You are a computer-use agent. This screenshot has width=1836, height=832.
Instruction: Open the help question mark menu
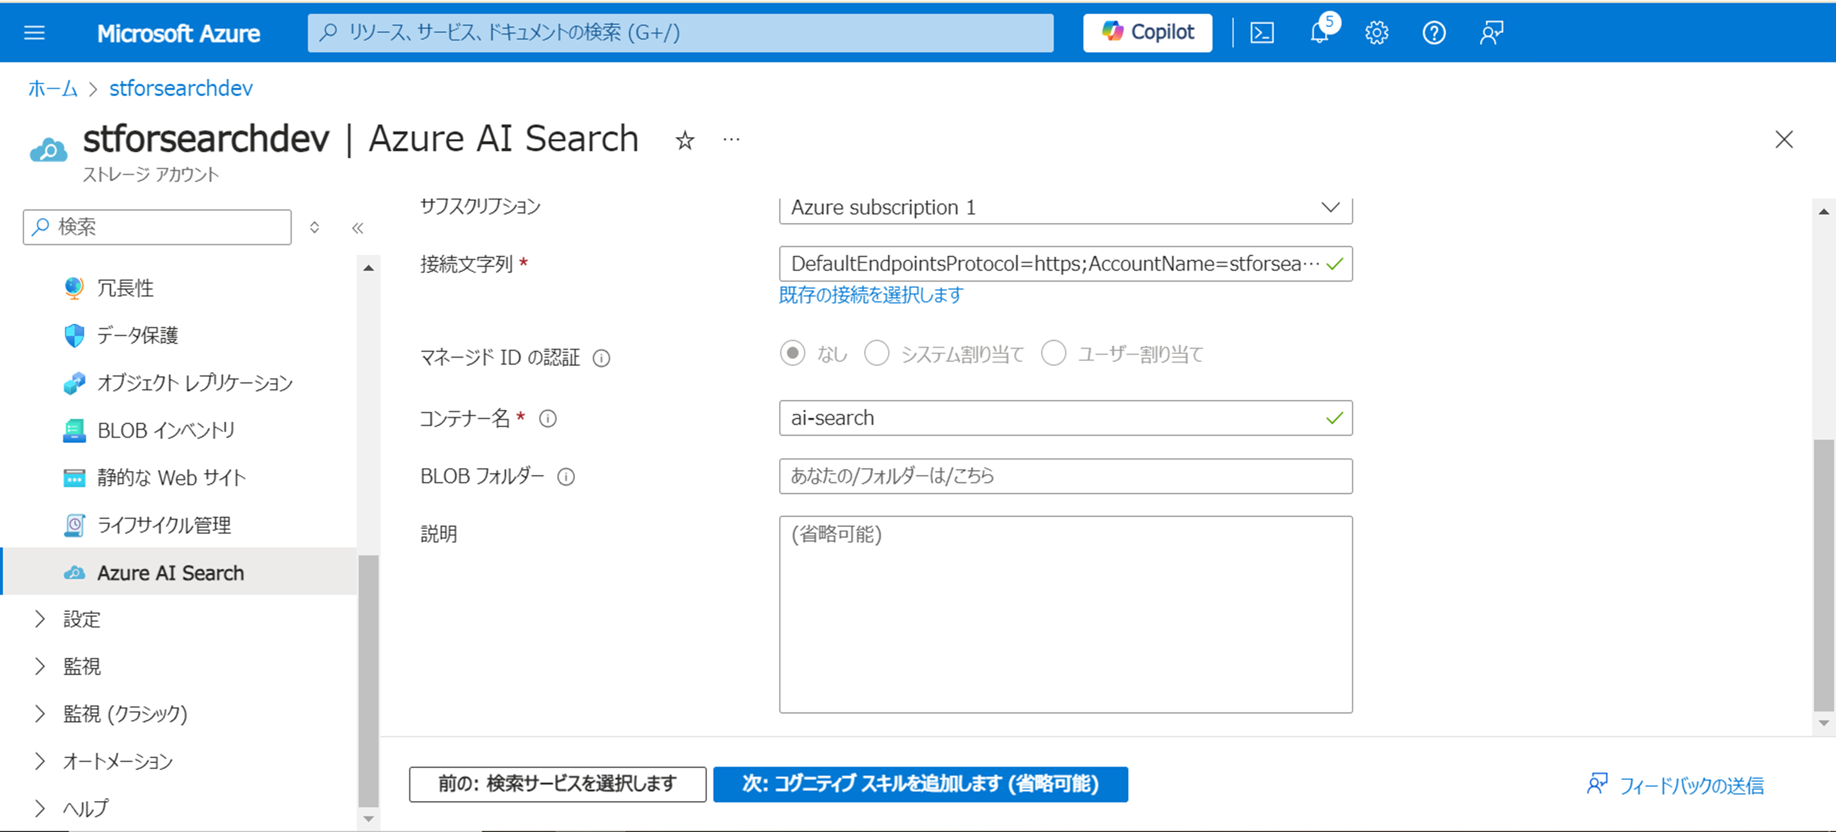[x=1433, y=33]
